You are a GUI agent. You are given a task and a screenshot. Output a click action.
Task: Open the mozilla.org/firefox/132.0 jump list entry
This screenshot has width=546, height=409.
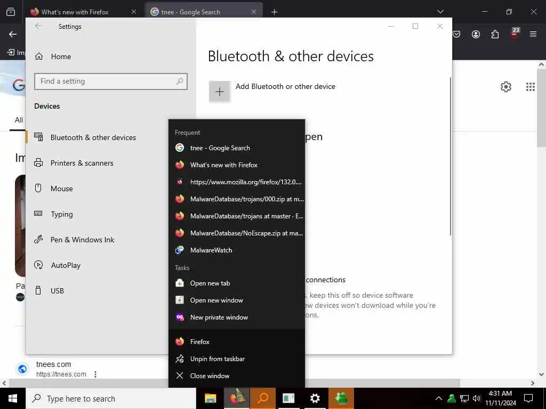pyautogui.click(x=237, y=182)
